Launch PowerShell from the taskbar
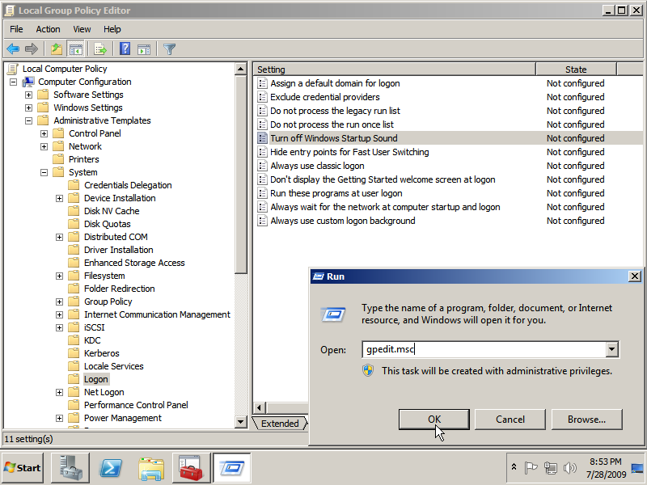Screen dimensions: 647x485 pos(111,468)
